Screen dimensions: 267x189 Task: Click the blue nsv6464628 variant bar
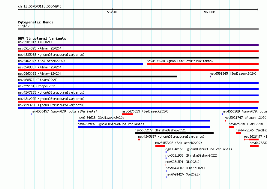pos(144,121)
